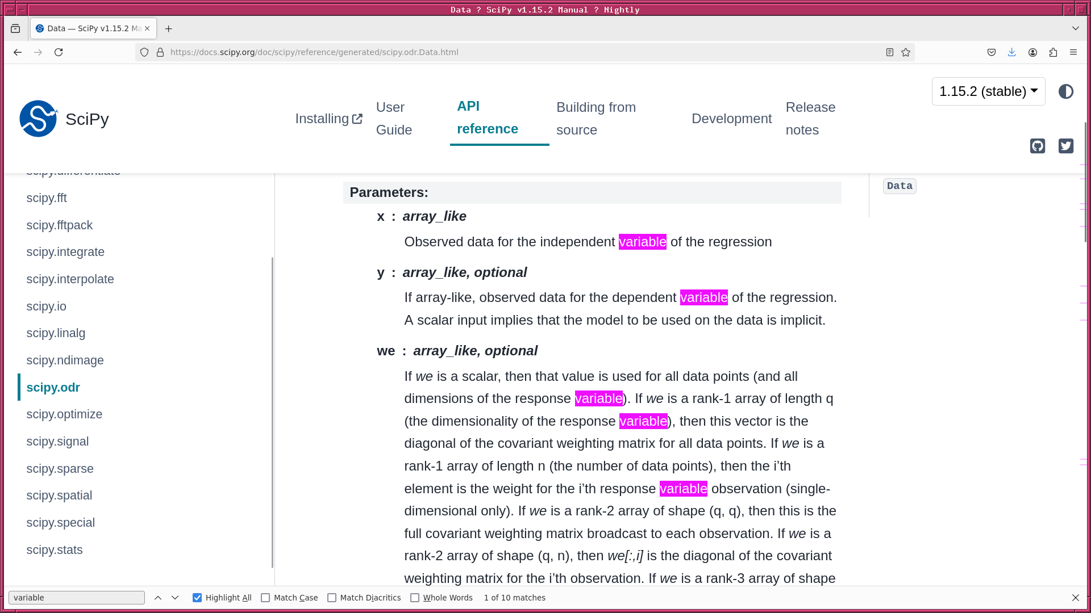This screenshot has height=613, width=1091.
Task: Open the downloads panel icon
Action: tap(1011, 52)
